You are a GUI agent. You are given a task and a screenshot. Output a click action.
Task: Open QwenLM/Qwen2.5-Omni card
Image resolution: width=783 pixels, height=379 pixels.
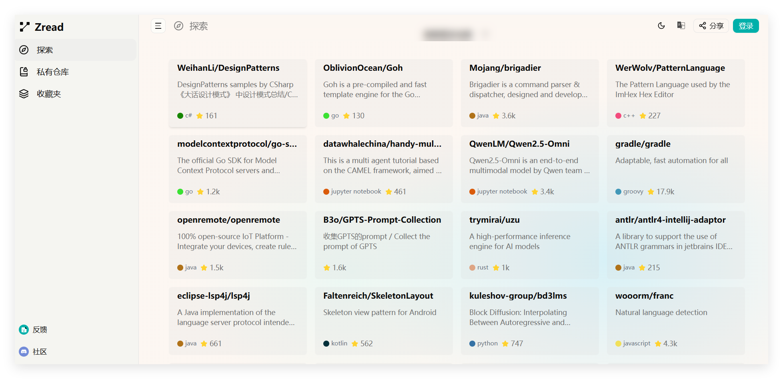(530, 169)
